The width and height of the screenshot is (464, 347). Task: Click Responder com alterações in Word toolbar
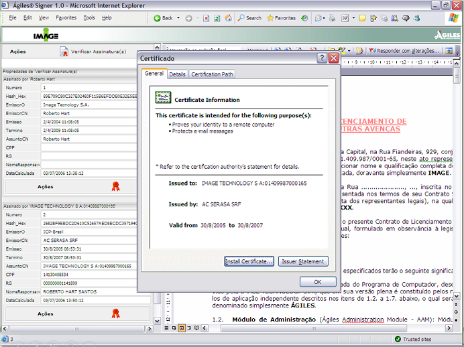point(404,51)
